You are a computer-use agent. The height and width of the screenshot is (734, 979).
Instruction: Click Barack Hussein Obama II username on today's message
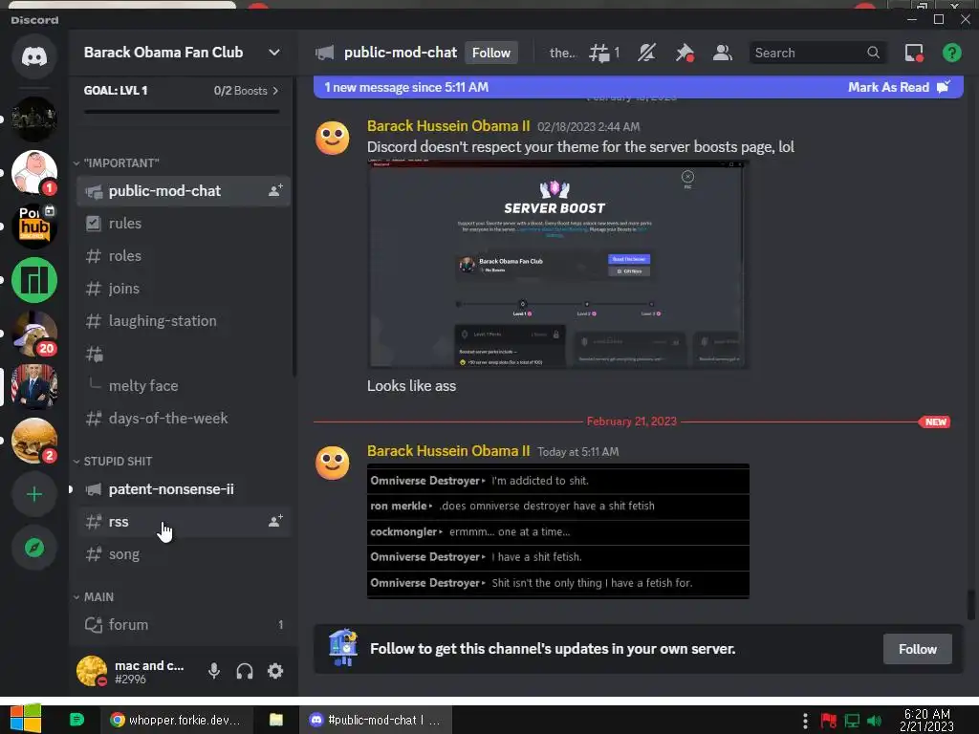pos(448,451)
